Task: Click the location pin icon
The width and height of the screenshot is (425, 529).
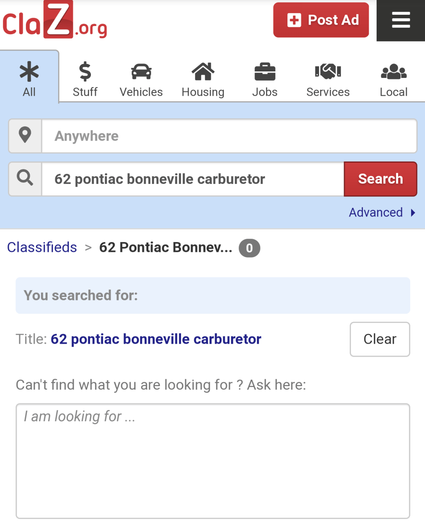Action: (x=26, y=136)
